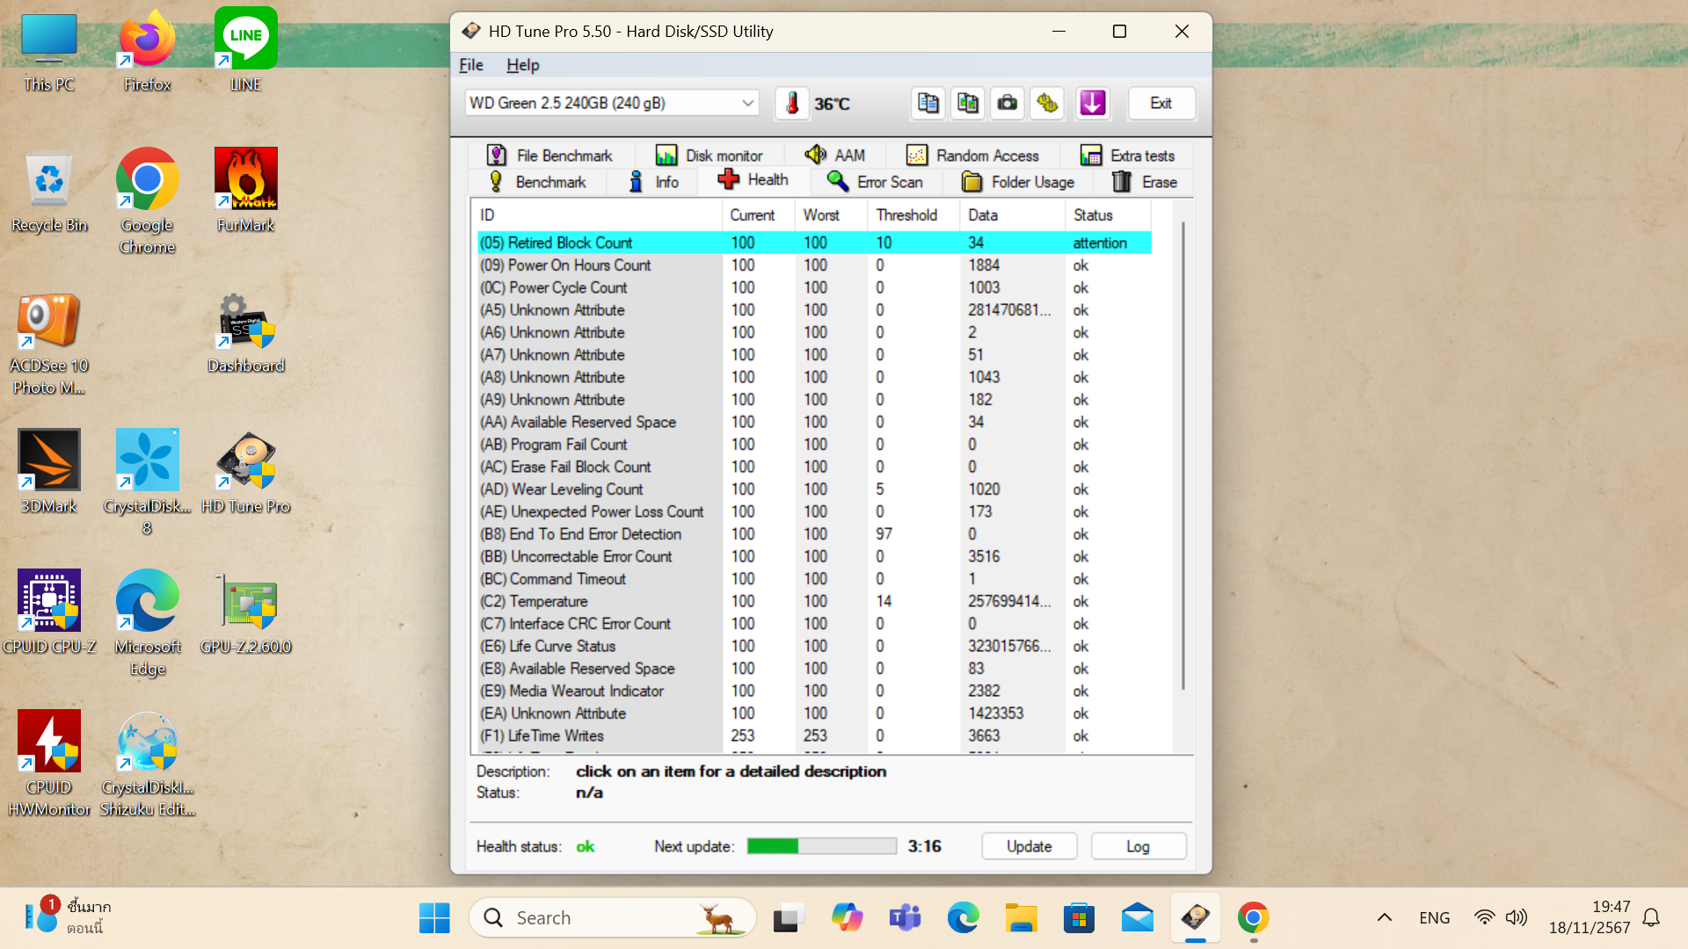The image size is (1688, 949).
Task: Open the options gear icon in toolbar
Action: (x=1047, y=103)
